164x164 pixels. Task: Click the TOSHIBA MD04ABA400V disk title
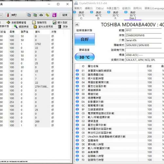point(133,25)
